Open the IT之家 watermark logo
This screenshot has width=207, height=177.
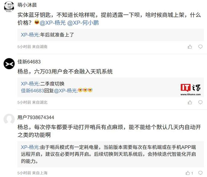coord(190,89)
